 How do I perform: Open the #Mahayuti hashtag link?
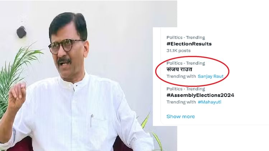209,102
